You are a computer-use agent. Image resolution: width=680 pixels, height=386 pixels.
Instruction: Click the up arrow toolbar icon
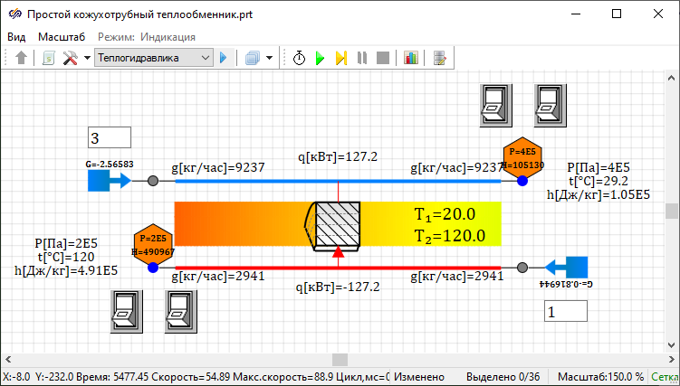pos(22,58)
